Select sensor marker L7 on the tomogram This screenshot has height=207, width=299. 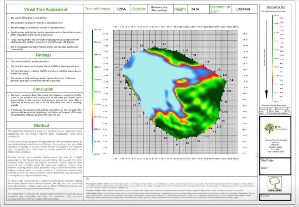click(x=147, y=123)
